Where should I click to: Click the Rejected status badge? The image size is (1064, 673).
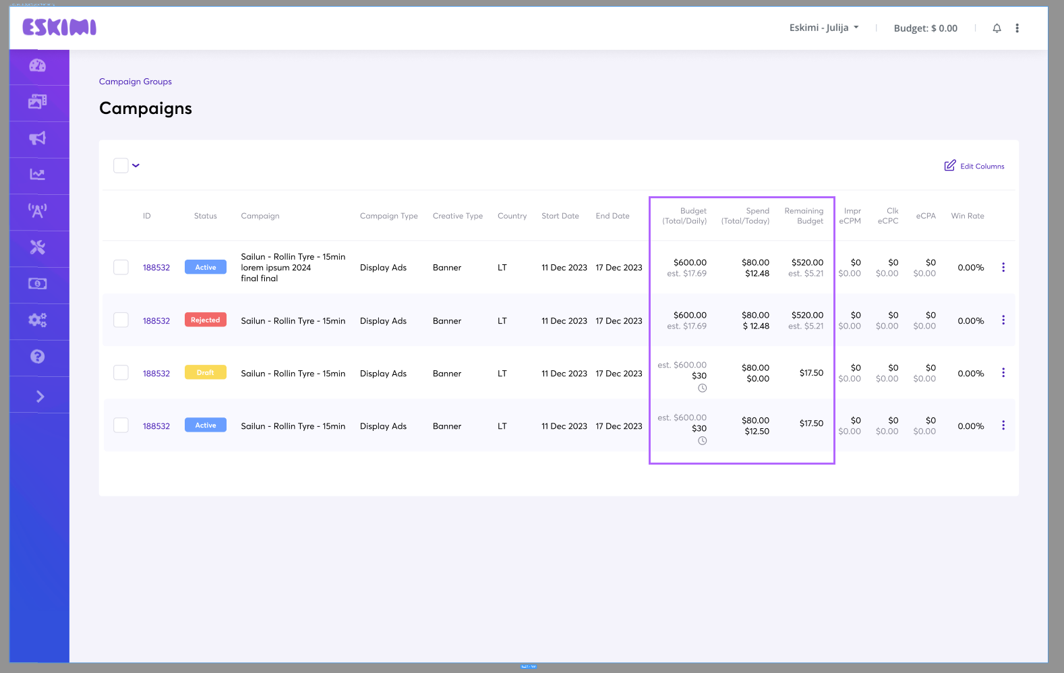(x=206, y=320)
